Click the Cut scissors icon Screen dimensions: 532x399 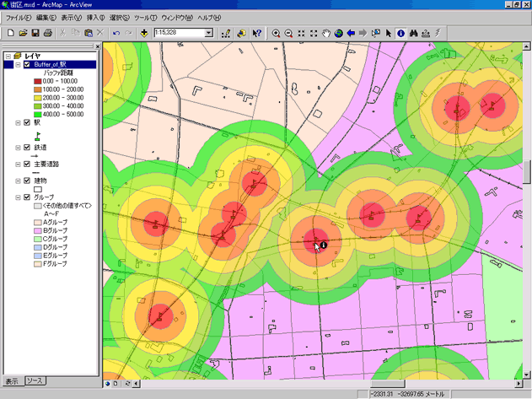pyautogui.click(x=62, y=33)
